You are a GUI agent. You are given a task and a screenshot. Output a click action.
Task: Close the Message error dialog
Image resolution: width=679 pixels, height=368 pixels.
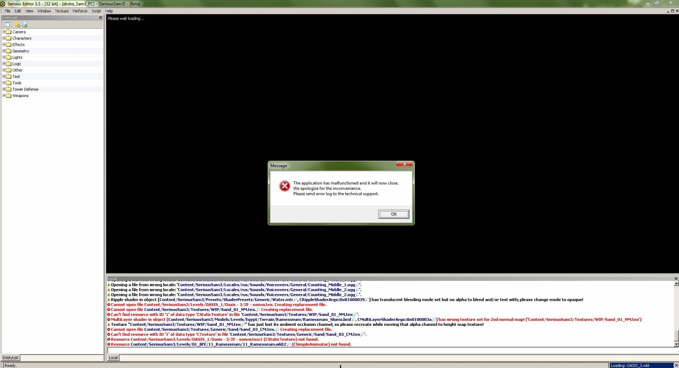pyautogui.click(x=404, y=164)
